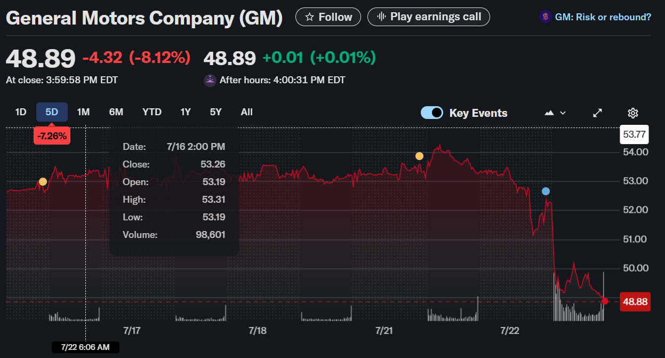
Task: Click the 50.00 price axis label
Action: coord(635,268)
